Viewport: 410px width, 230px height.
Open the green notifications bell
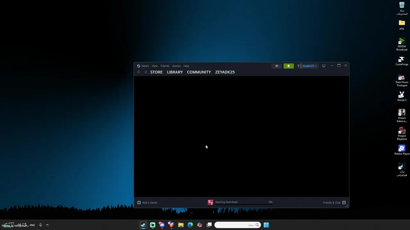click(x=288, y=66)
